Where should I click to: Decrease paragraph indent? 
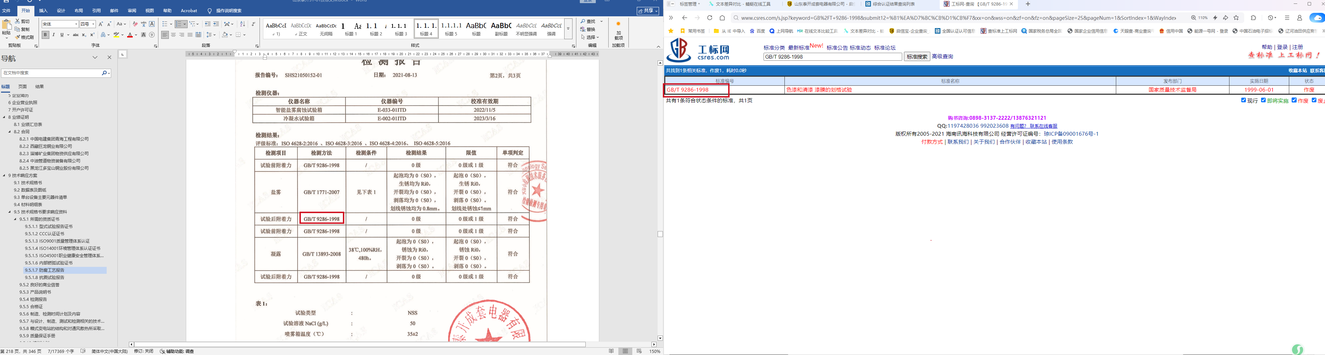[x=207, y=24]
